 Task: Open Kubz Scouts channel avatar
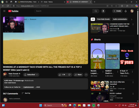coord(5,75)
